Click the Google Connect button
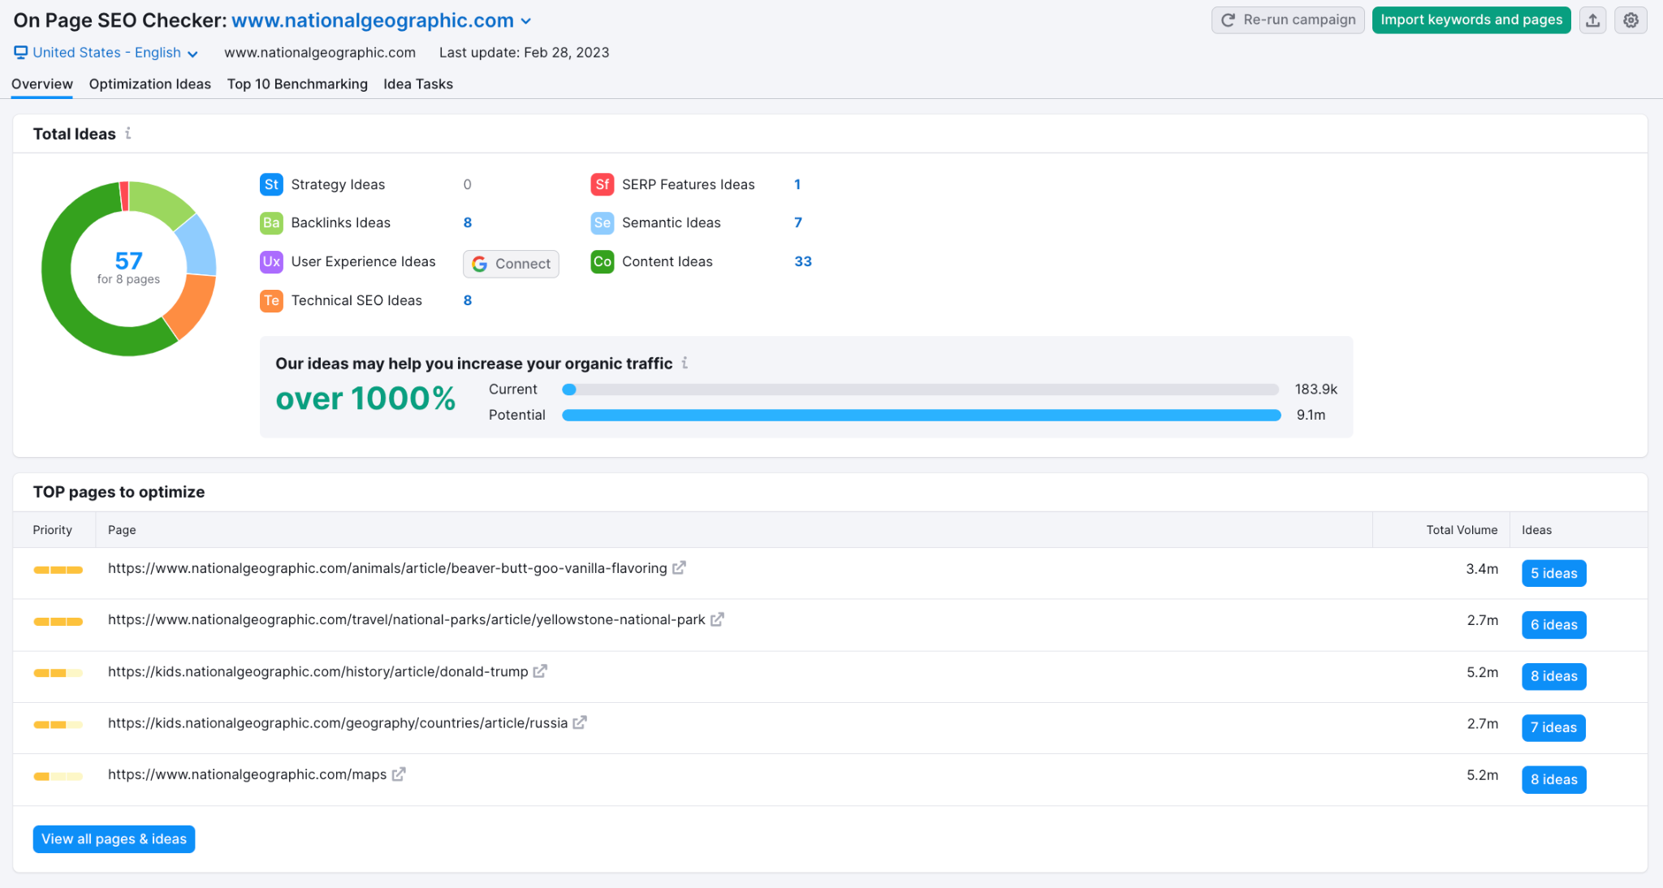This screenshot has height=888, width=1663. [x=511, y=264]
